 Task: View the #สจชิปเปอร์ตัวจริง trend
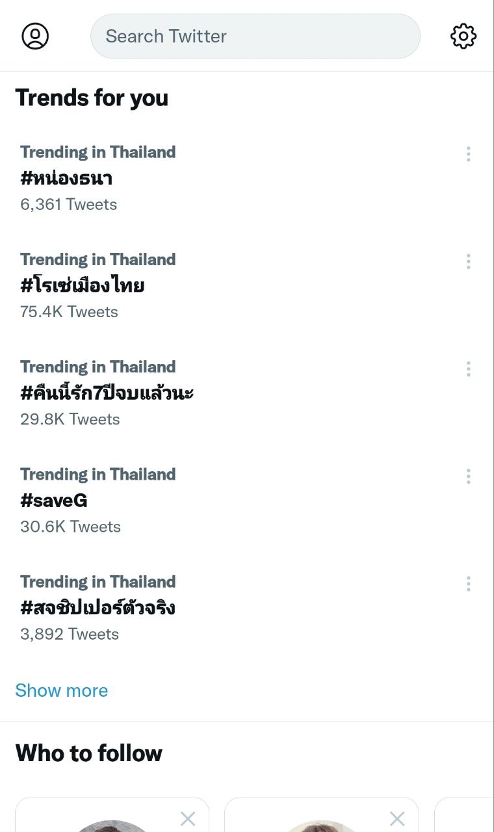(x=98, y=608)
